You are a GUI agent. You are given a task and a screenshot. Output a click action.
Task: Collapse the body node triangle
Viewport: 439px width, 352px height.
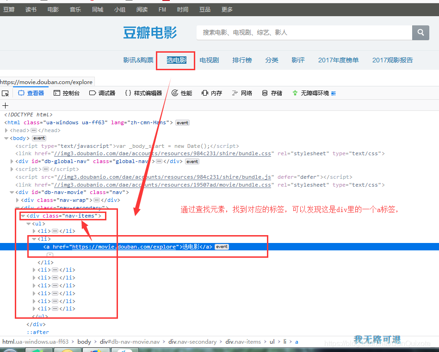tap(6, 138)
